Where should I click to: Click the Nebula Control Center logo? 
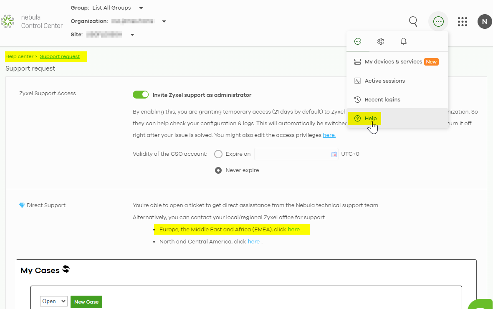point(31,21)
